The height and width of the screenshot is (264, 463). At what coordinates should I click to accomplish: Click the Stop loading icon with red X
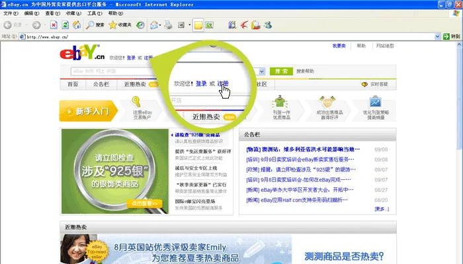54,25
